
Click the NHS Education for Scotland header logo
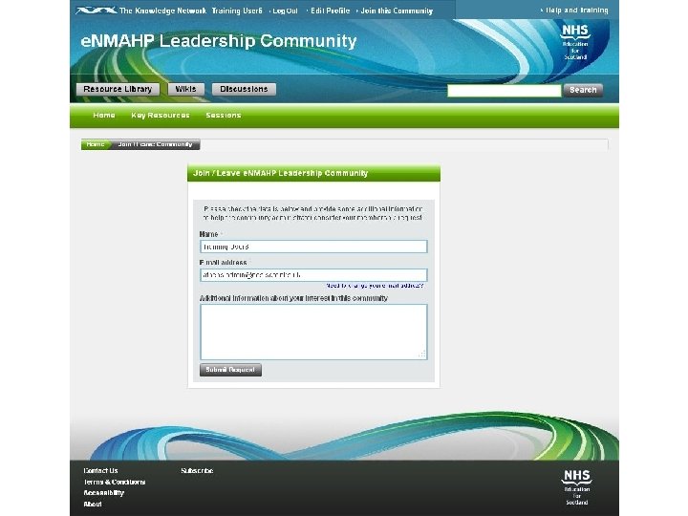point(575,42)
